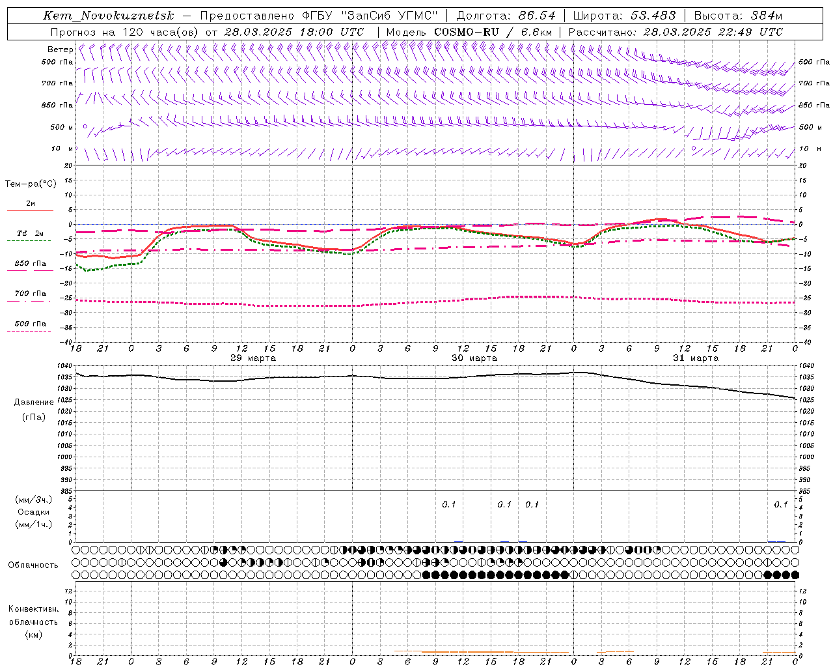This screenshot has width=833, height=667.
Task: Click the '1040' pressure tick on left axis
Action: point(65,366)
